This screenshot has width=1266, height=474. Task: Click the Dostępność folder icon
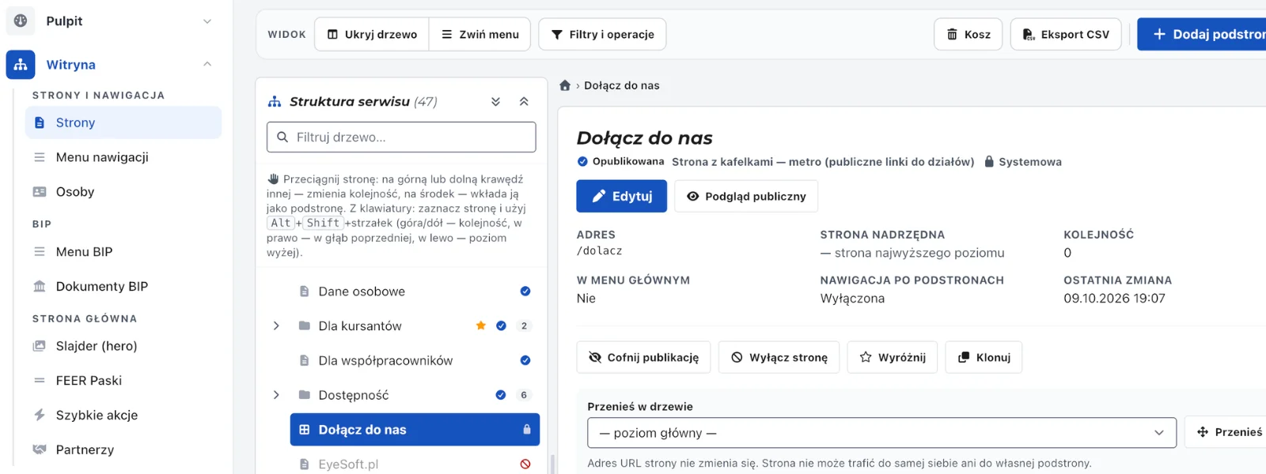click(304, 394)
